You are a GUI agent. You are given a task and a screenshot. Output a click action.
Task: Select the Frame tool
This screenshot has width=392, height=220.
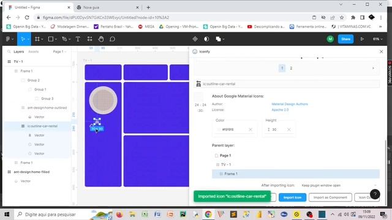[x=37, y=39]
